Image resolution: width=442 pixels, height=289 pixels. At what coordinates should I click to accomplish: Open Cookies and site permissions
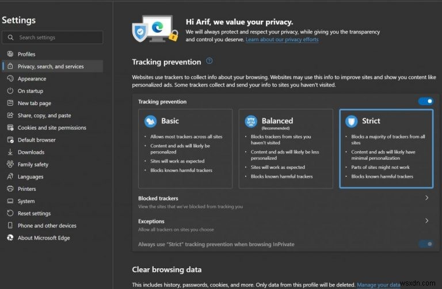coord(52,128)
